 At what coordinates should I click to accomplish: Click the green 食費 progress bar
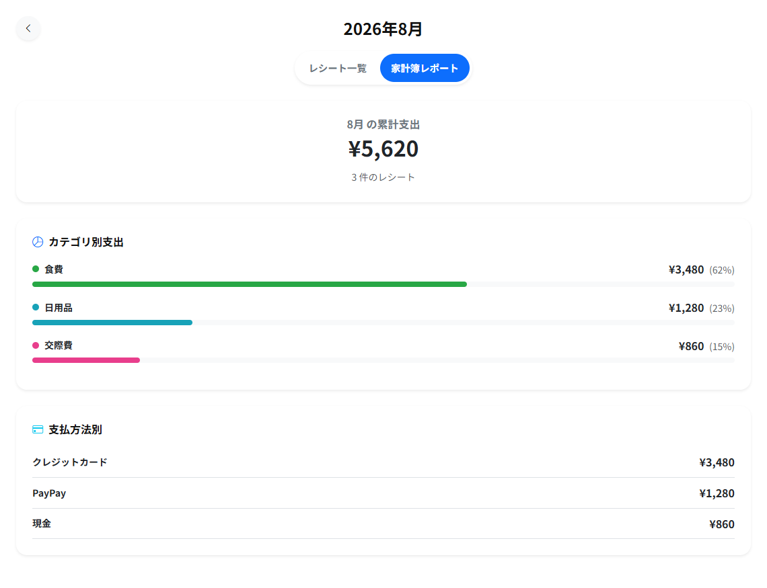250,284
